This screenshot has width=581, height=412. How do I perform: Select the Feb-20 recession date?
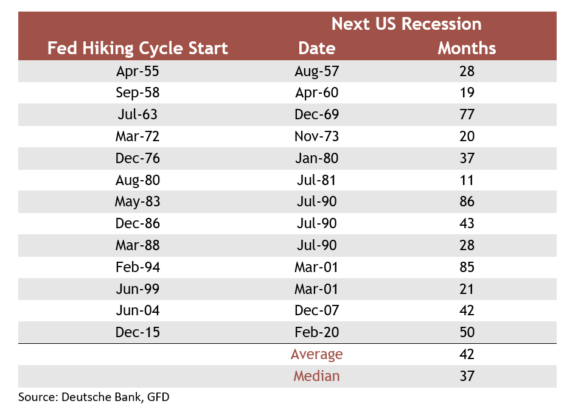pos(317,332)
